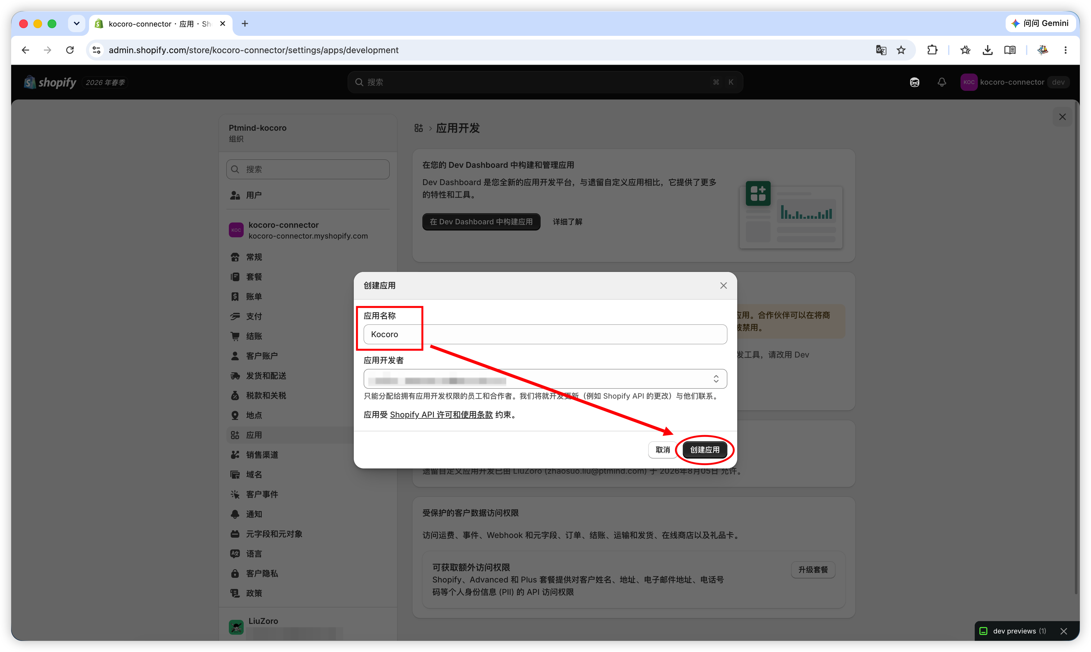Close the settings panel with the X
The width and height of the screenshot is (1091, 652).
1063,117
